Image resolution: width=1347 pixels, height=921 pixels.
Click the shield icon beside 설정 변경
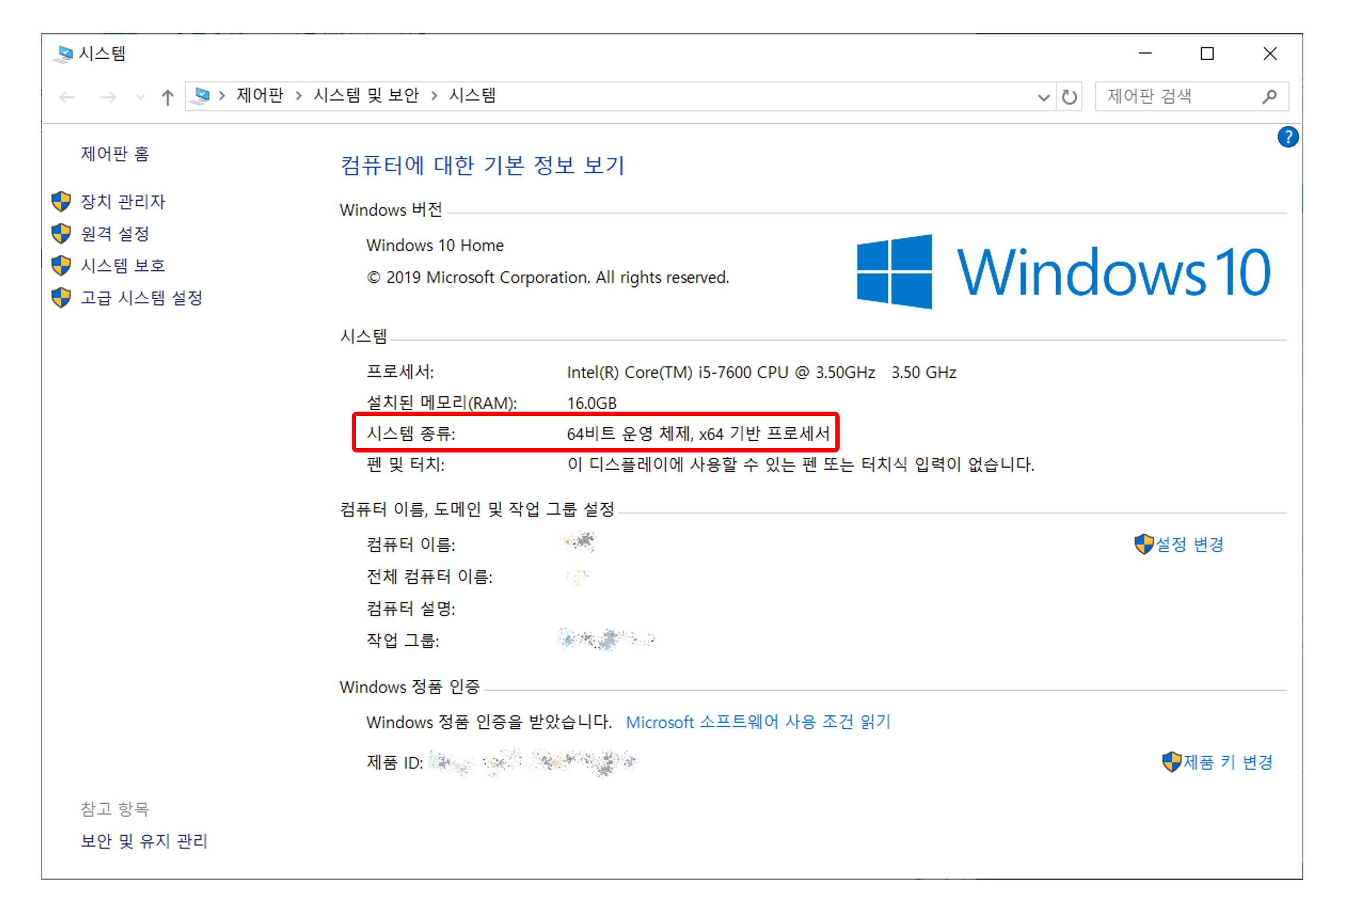coord(1143,544)
